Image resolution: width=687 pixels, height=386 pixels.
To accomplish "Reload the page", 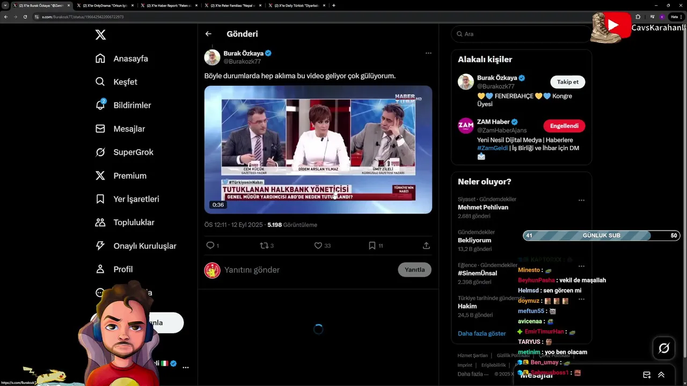I will 25,17.
